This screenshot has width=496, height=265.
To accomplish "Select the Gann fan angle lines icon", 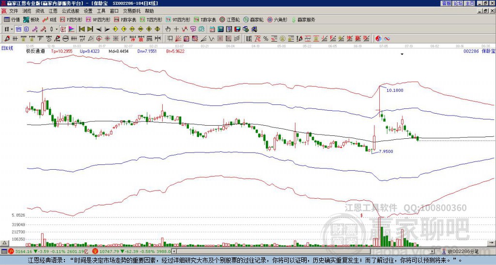I will point(178,39).
